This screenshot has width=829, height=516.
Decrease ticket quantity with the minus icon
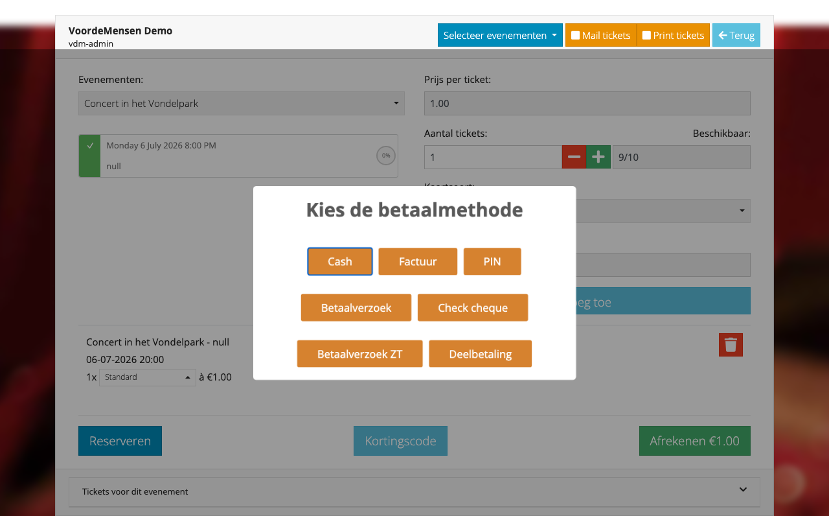(x=574, y=157)
